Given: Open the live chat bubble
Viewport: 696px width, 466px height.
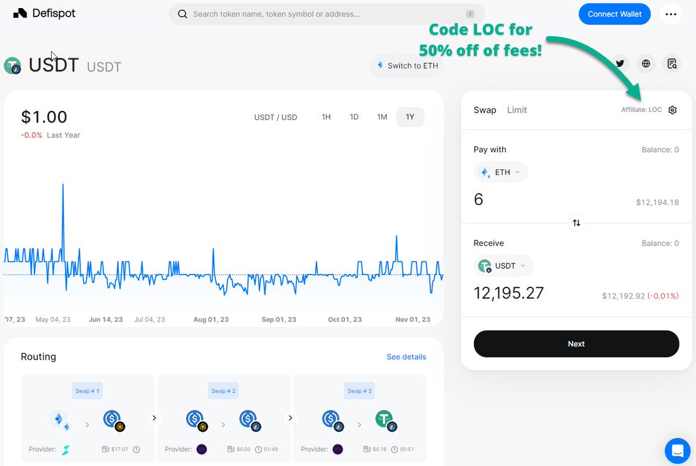Looking at the screenshot, I should [x=676, y=450].
